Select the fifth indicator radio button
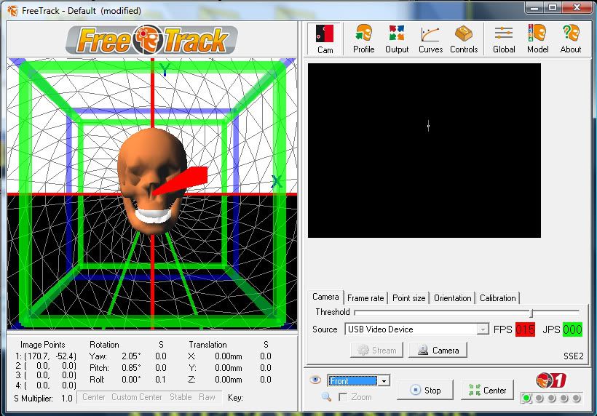 [x=576, y=398]
